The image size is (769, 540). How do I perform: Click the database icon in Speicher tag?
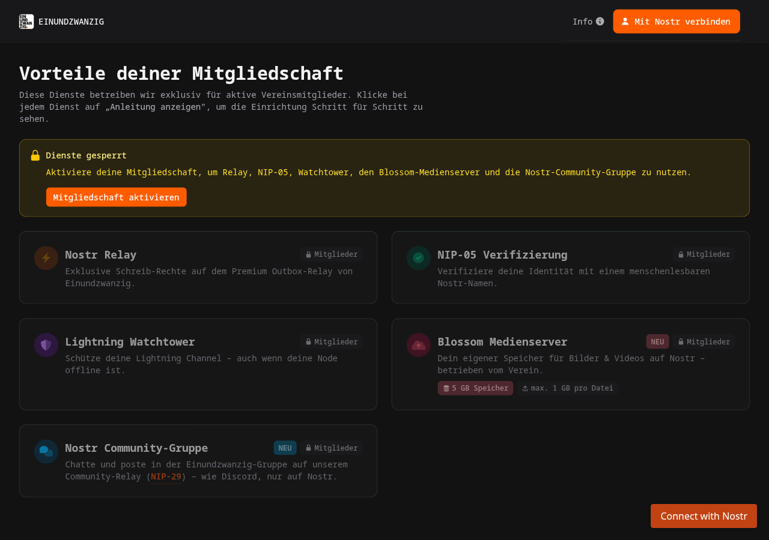pyautogui.click(x=446, y=388)
